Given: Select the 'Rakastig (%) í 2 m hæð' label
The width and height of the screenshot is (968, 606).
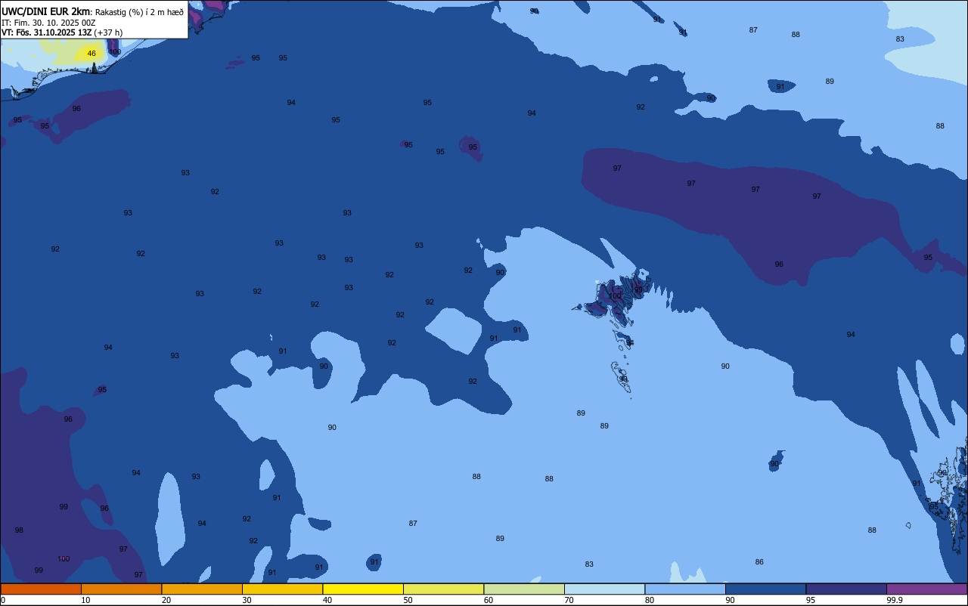Looking at the screenshot, I should (139, 12).
